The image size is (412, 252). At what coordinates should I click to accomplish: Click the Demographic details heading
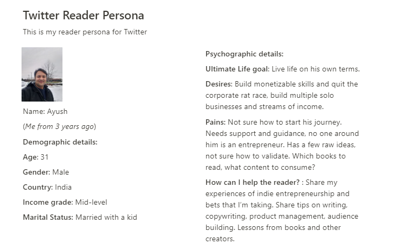click(x=60, y=142)
